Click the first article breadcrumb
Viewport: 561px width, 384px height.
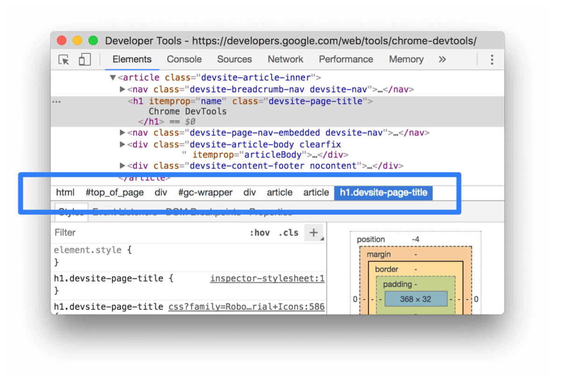pos(280,192)
